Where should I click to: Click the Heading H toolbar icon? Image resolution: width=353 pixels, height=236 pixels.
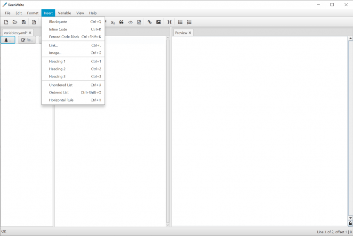coord(169,22)
